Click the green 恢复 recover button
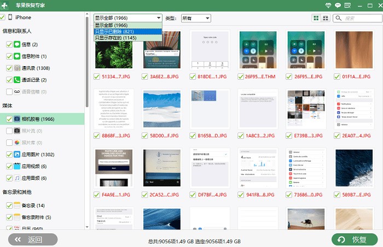 pos(355,239)
